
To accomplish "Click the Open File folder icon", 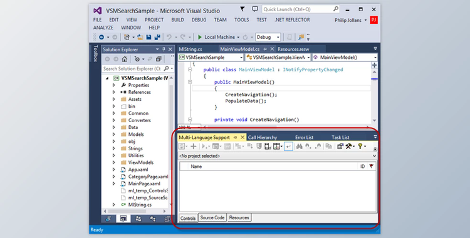I will pyautogui.click(x=140, y=37).
